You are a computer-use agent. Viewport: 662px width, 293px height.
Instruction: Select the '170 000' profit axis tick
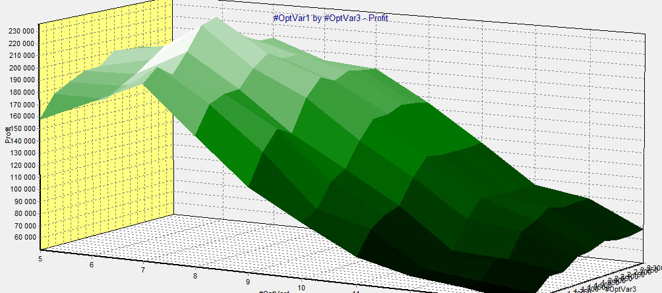click(x=23, y=105)
